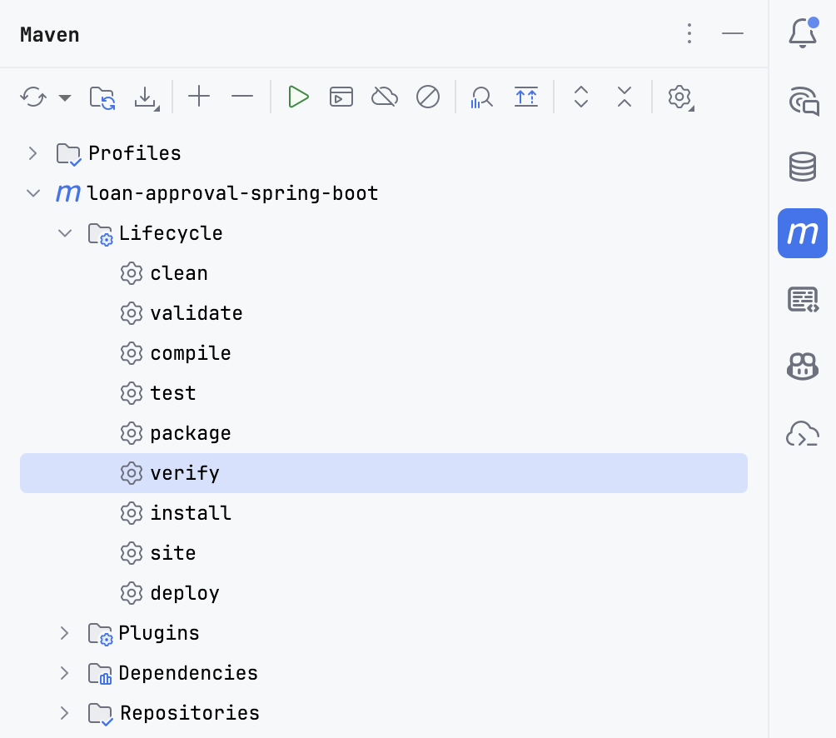The width and height of the screenshot is (836, 738).
Task: Toggle skip tests mode
Action: click(428, 97)
